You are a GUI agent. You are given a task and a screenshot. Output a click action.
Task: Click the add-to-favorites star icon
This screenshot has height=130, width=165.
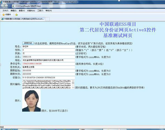pyautogui.click(x=16, y=14)
